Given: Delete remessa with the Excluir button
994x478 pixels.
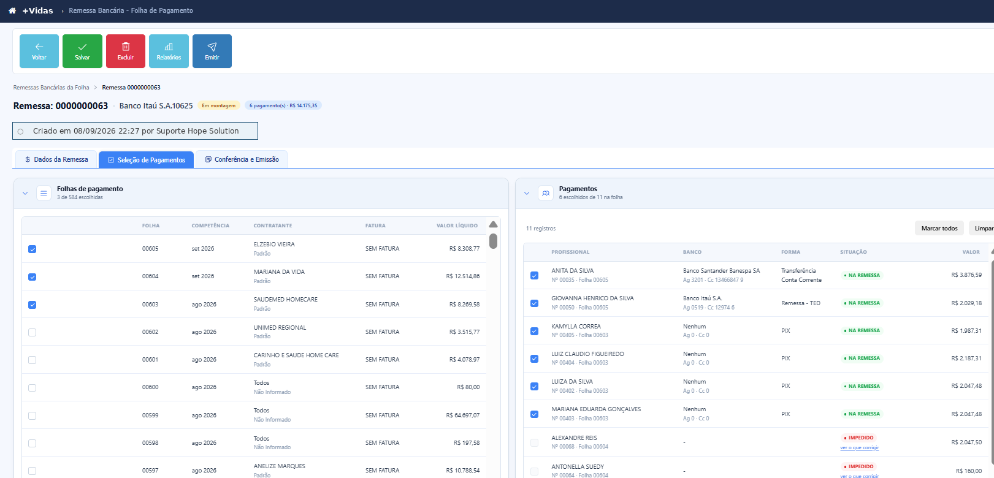Looking at the screenshot, I should pyautogui.click(x=126, y=51).
